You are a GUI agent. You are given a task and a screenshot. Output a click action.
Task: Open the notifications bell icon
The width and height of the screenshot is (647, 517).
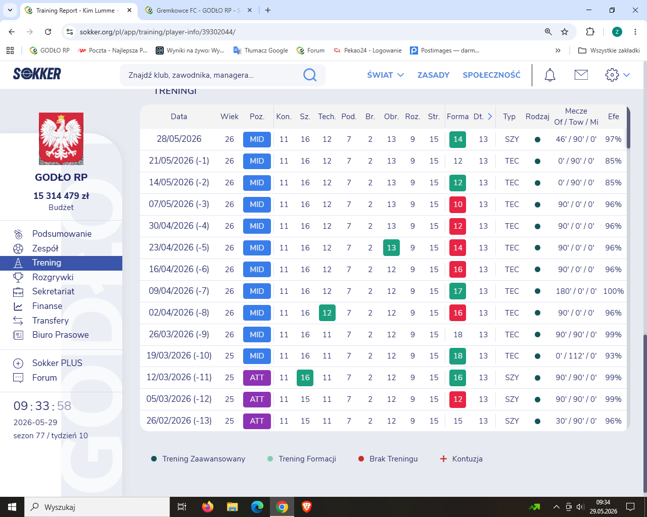pyautogui.click(x=550, y=75)
